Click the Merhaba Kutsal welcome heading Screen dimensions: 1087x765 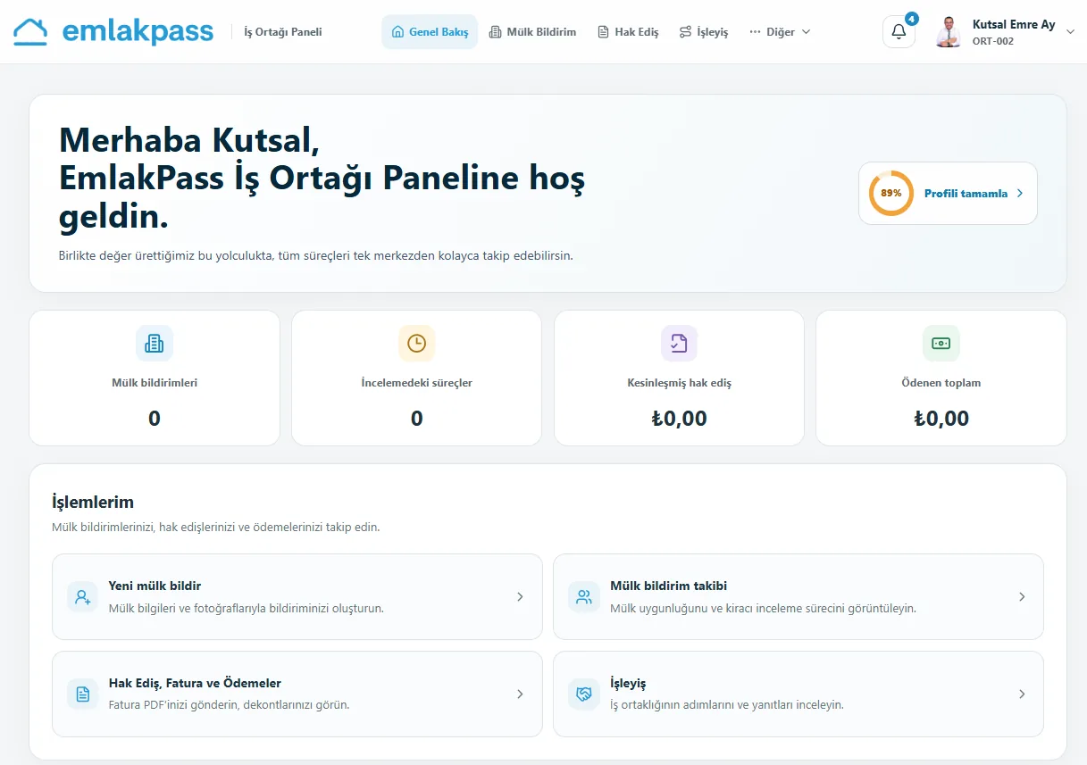(x=322, y=179)
